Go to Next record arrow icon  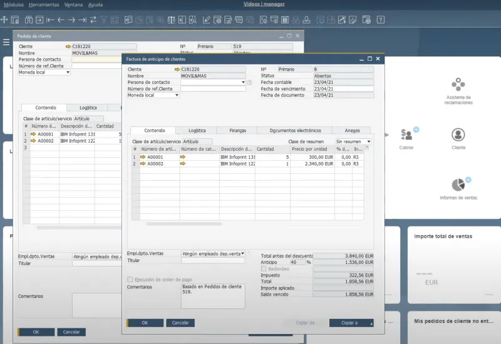click(x=71, y=20)
